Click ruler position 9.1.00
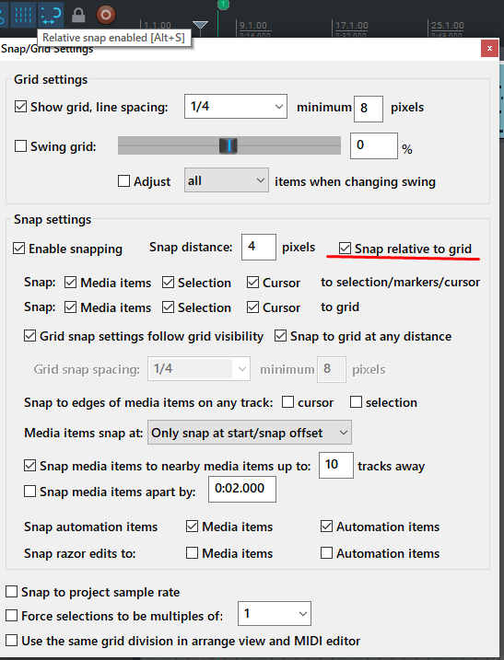 (253, 26)
